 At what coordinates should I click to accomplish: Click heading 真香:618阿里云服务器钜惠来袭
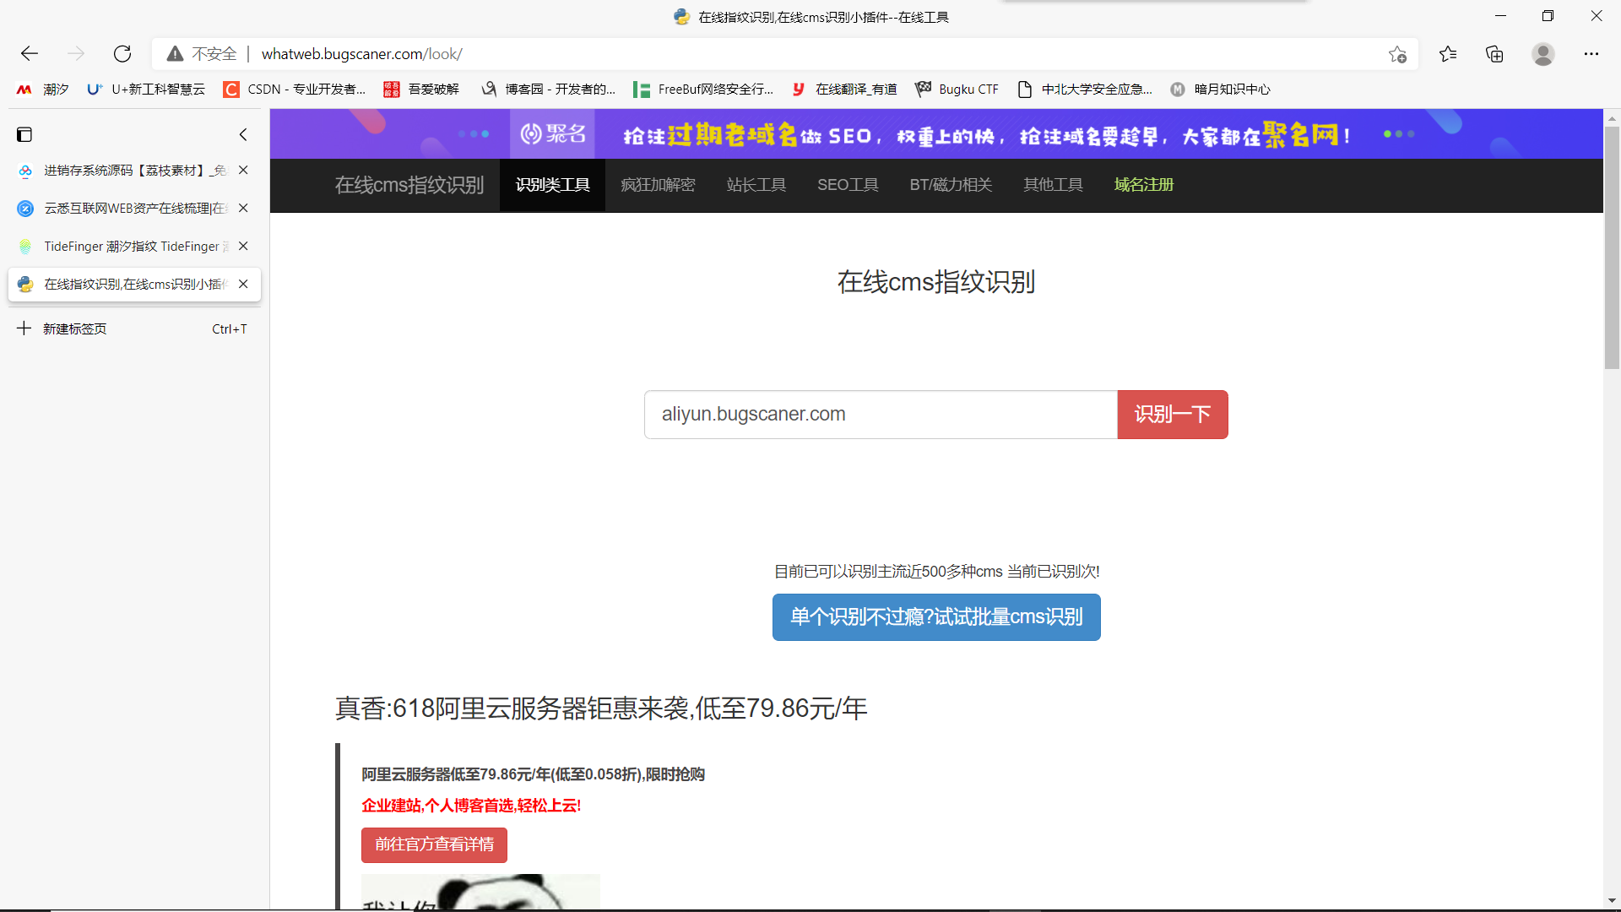(601, 708)
